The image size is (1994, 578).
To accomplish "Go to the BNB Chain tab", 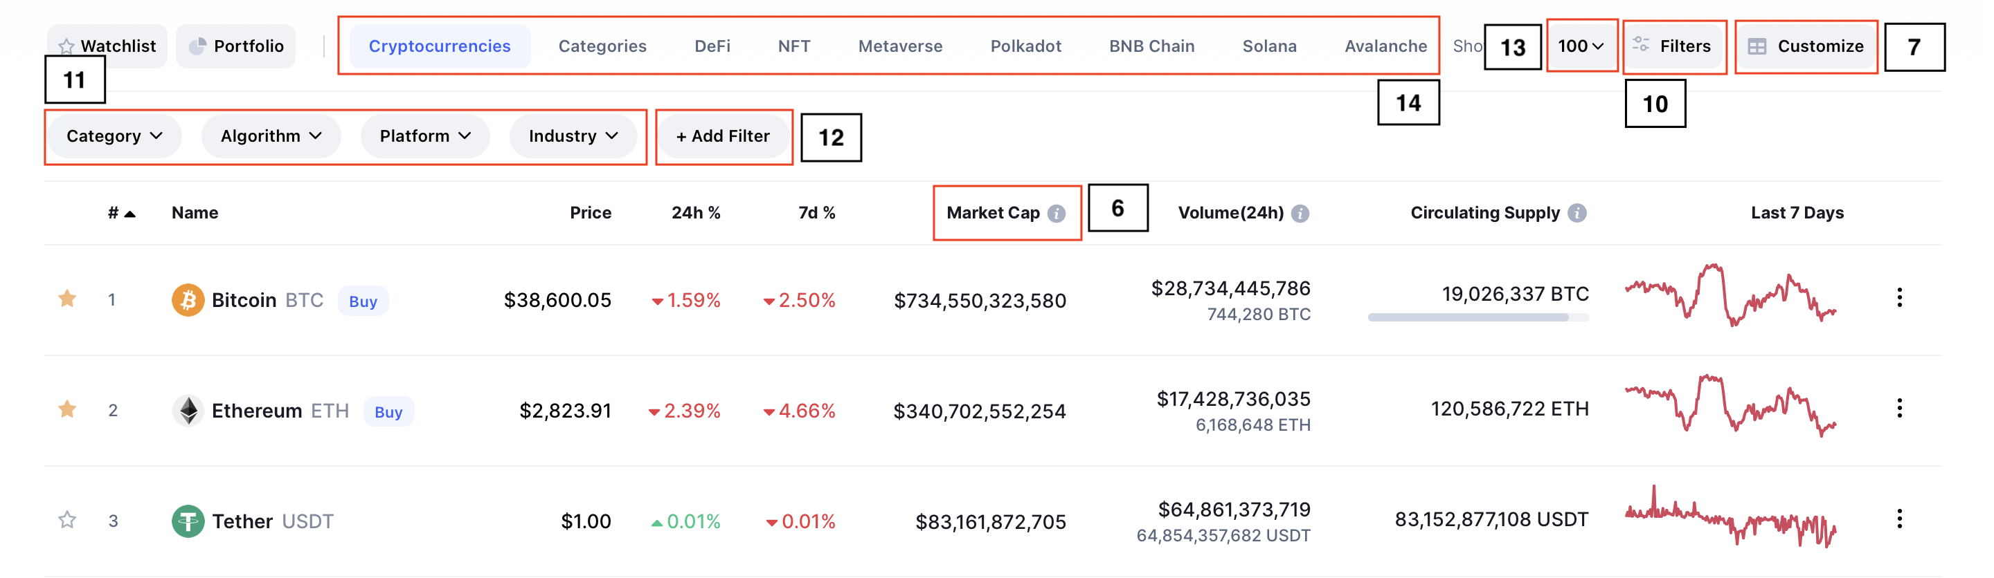I will (1152, 46).
